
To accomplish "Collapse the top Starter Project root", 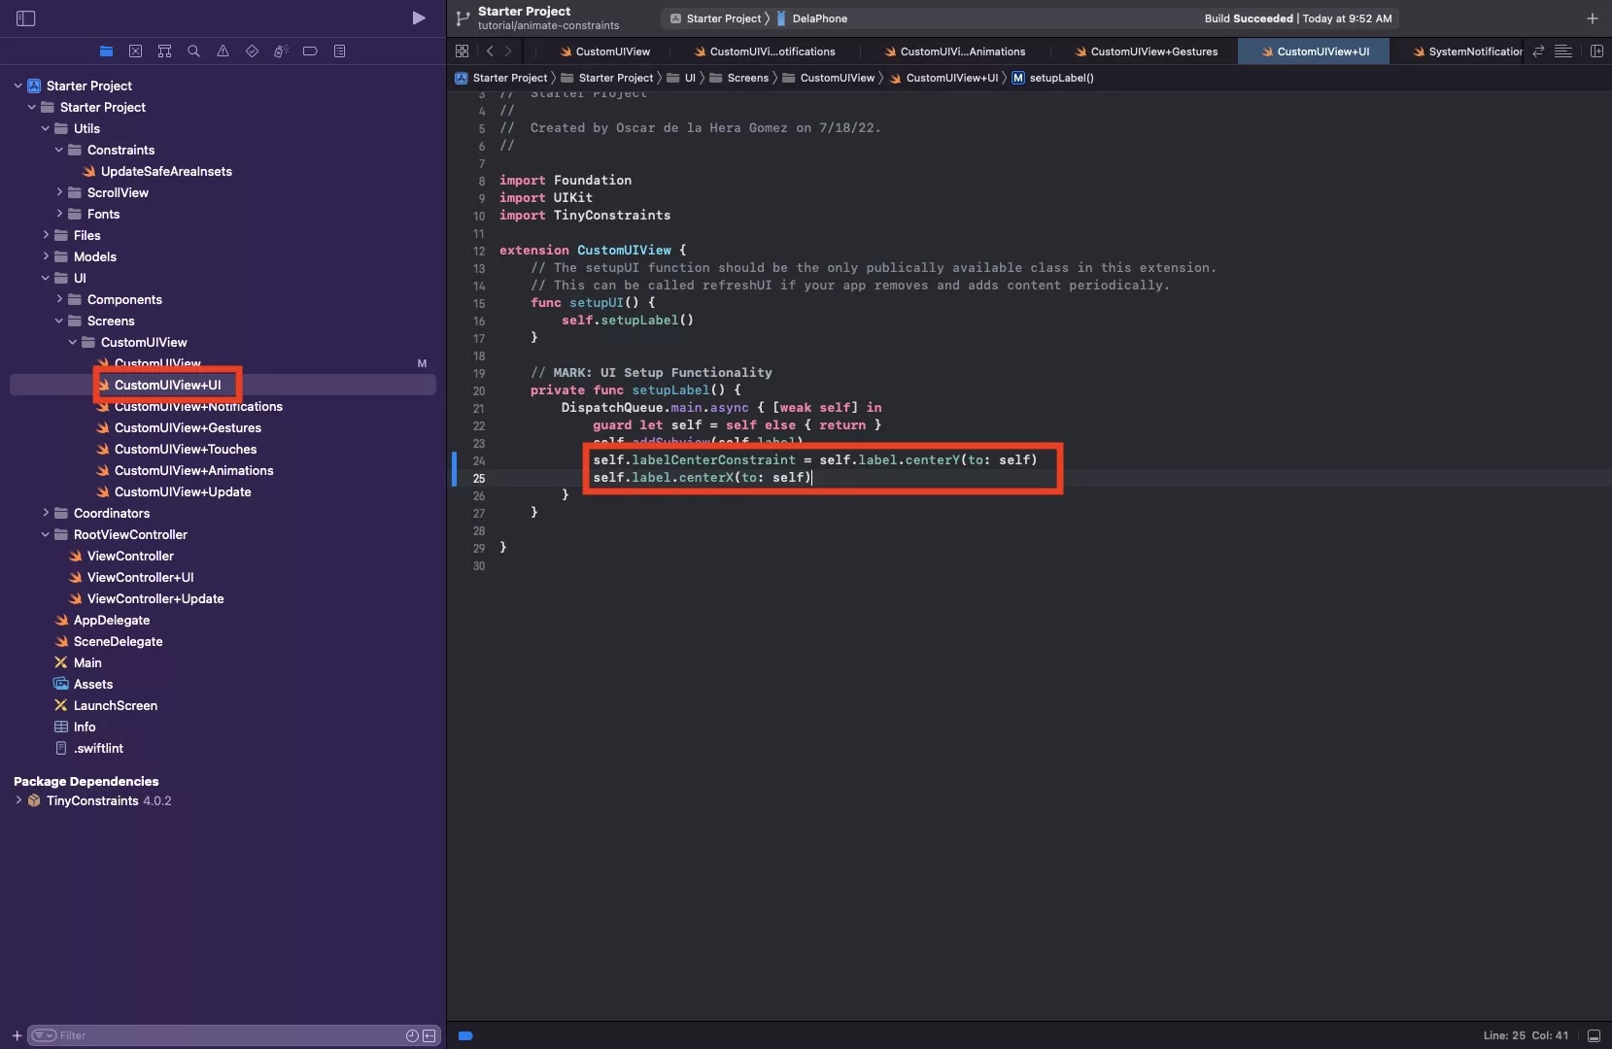I will (17, 85).
